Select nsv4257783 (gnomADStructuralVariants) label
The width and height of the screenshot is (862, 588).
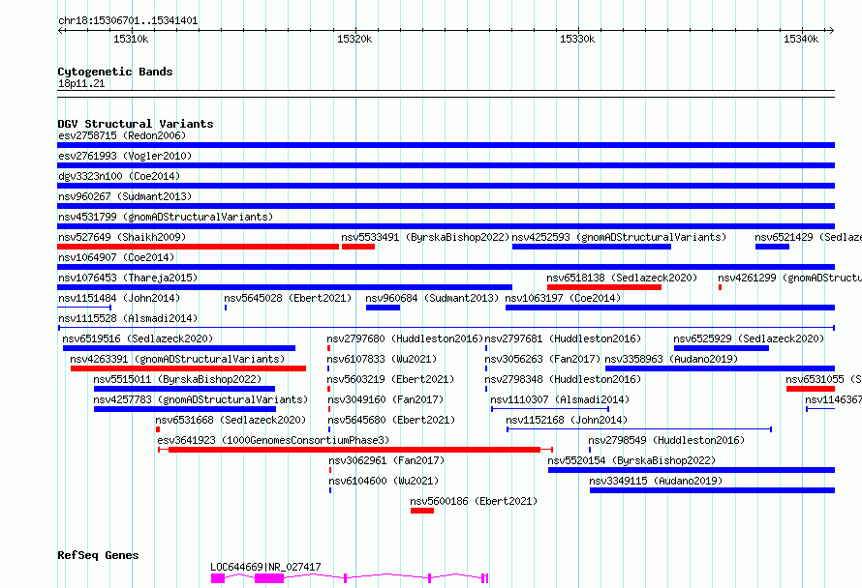[200, 399]
